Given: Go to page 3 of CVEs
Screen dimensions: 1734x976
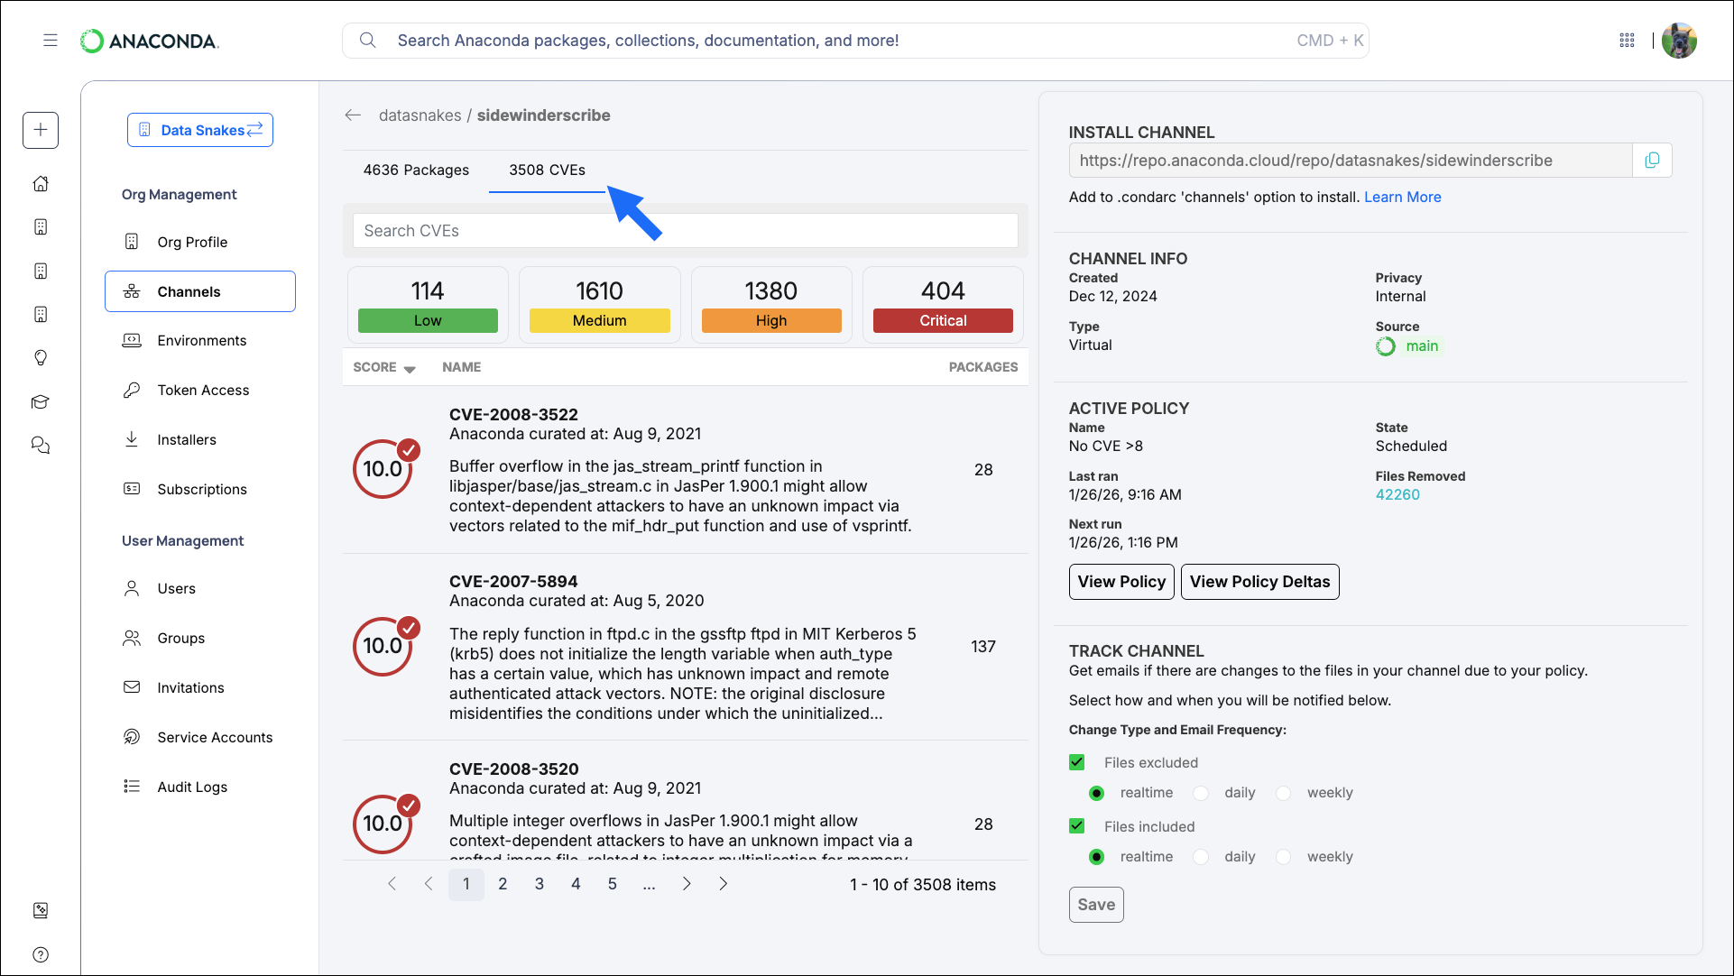Looking at the screenshot, I should [x=540, y=884].
